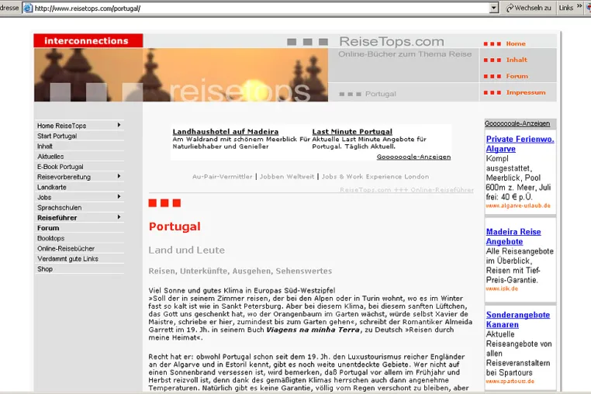
Task: Expand the Reiseführer submenu arrow
Action: pyautogui.click(x=119, y=217)
